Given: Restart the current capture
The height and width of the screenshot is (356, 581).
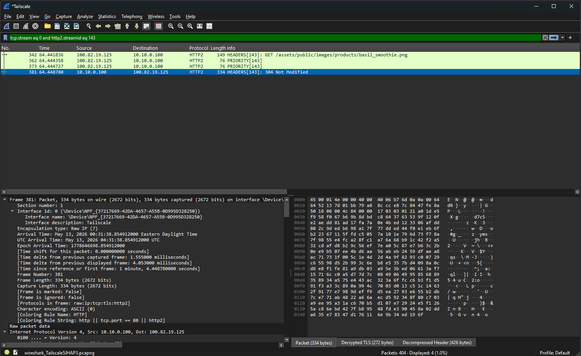Looking at the screenshot, I should pos(26,26).
